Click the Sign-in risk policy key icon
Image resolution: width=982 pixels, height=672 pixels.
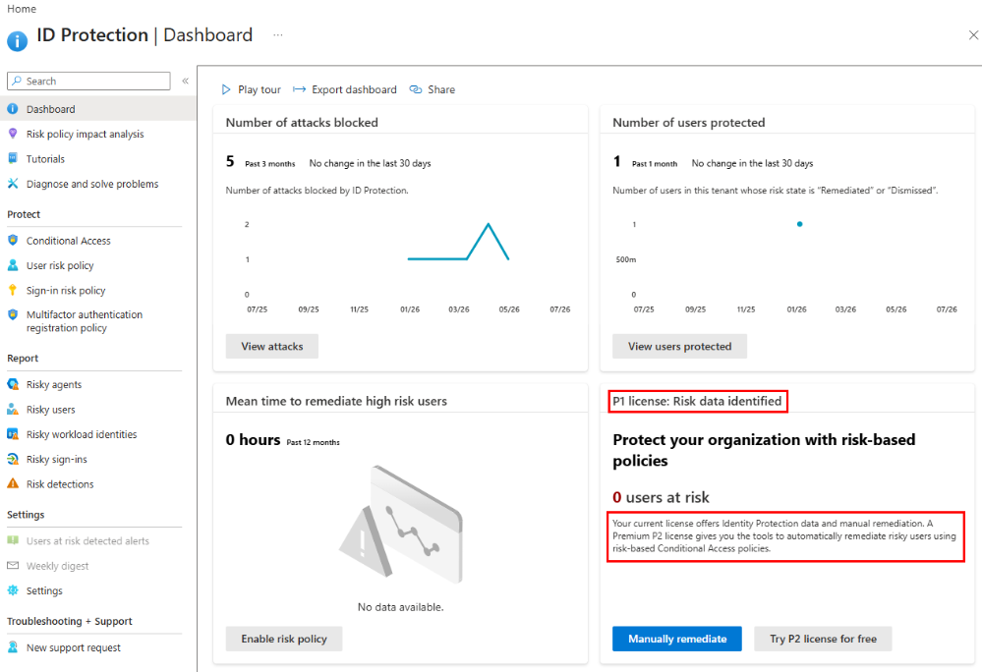click(x=13, y=290)
